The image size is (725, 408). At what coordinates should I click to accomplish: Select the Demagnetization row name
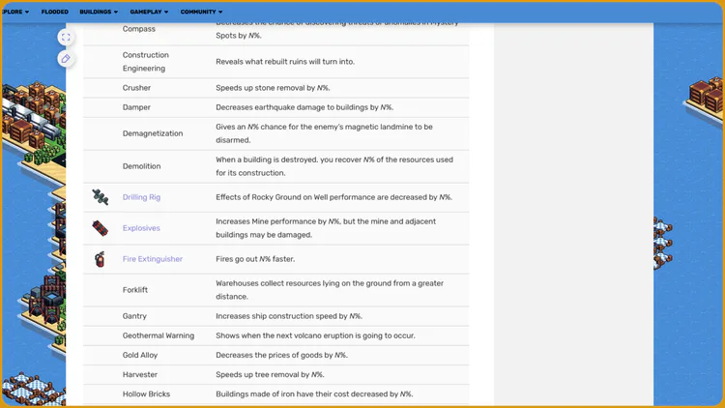click(153, 133)
